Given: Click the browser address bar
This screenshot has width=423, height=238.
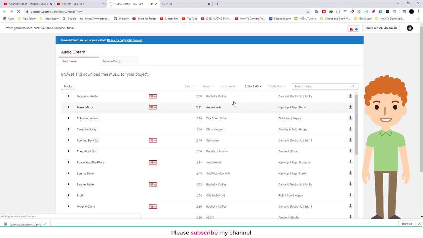Looking at the screenshot, I should pos(165,12).
